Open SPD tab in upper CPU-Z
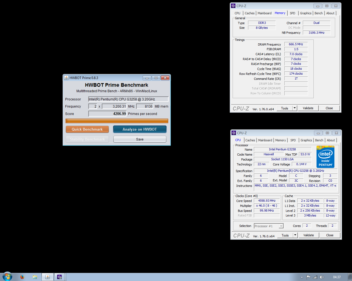 click(293, 13)
